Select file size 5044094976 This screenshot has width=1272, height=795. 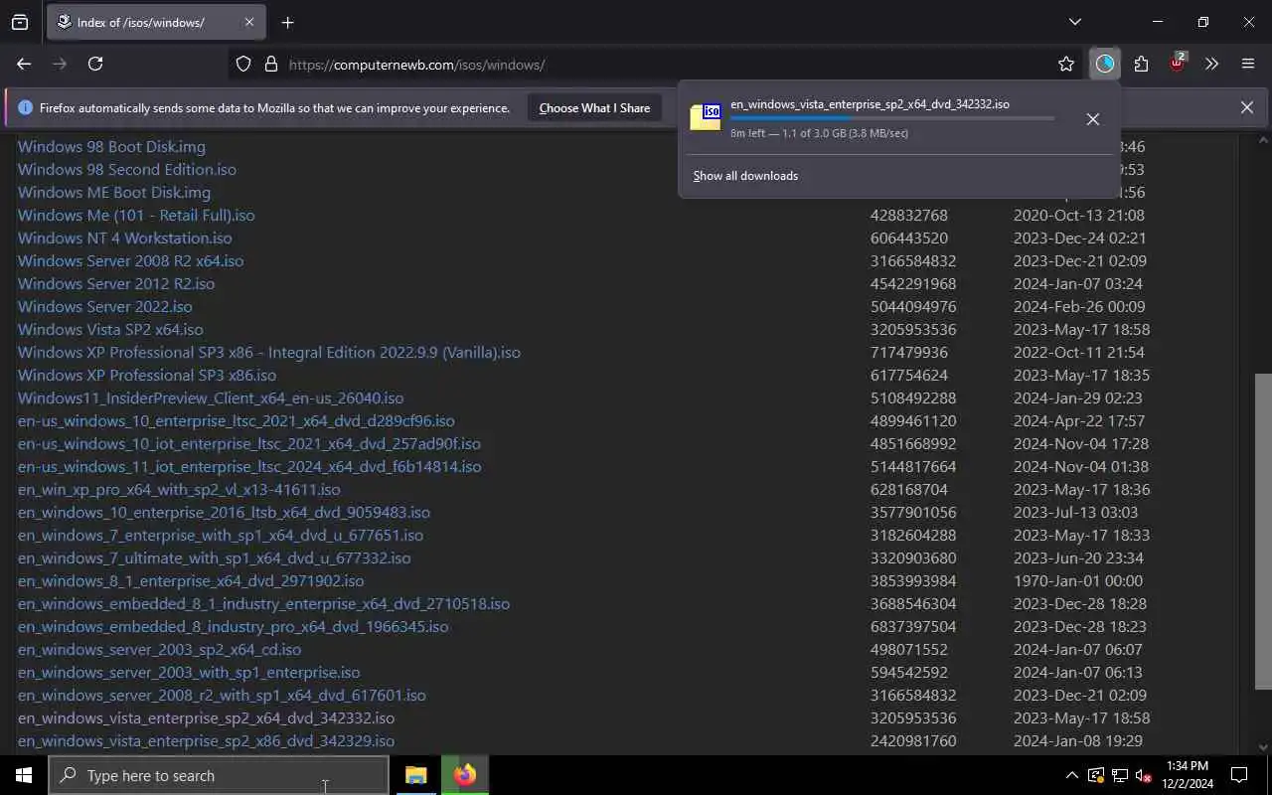(x=913, y=306)
